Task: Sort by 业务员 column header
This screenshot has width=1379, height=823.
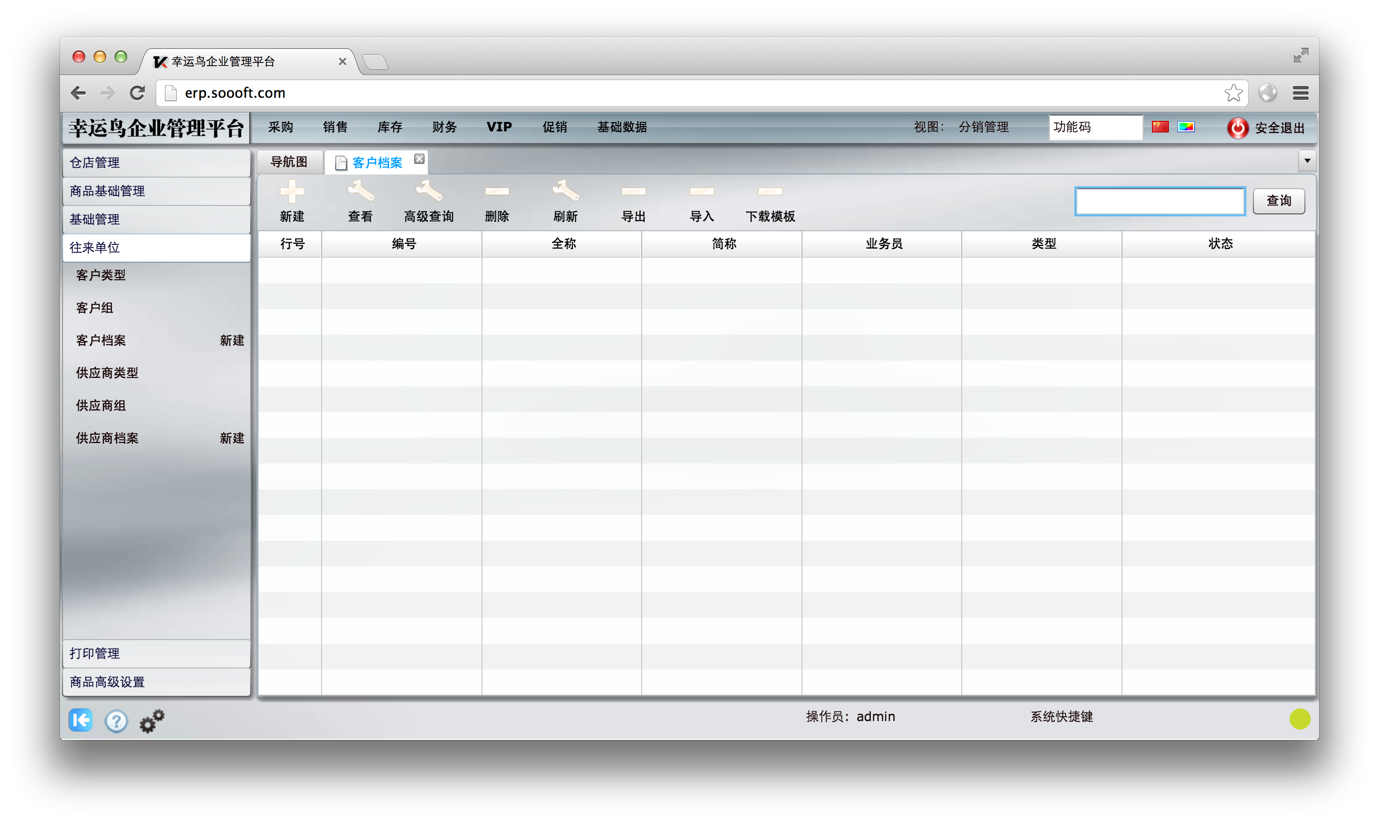Action: [882, 243]
